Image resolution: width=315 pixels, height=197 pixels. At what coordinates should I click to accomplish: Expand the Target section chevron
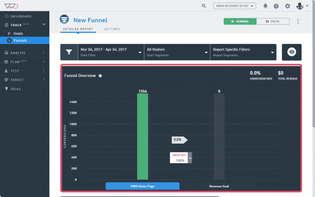click(44, 79)
